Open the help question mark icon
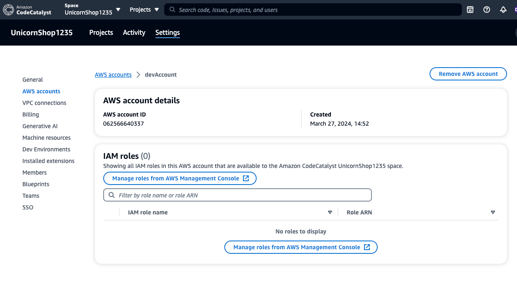 (487, 10)
